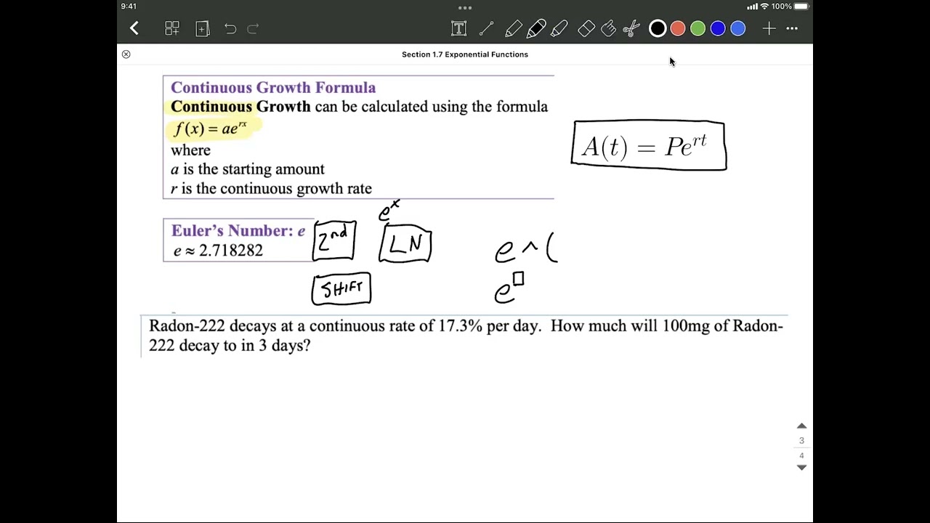
Task: Select the Eraser tool
Action: (586, 28)
